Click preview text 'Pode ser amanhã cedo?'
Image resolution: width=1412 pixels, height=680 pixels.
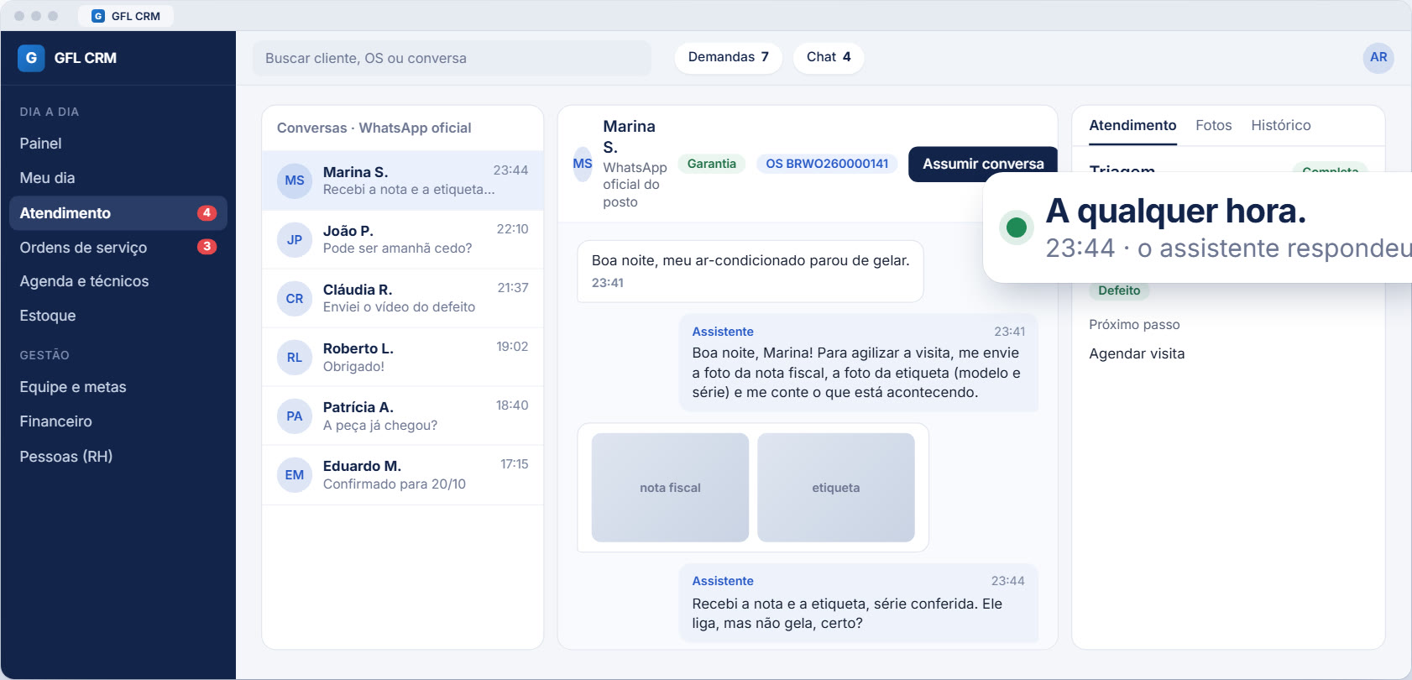(x=397, y=248)
